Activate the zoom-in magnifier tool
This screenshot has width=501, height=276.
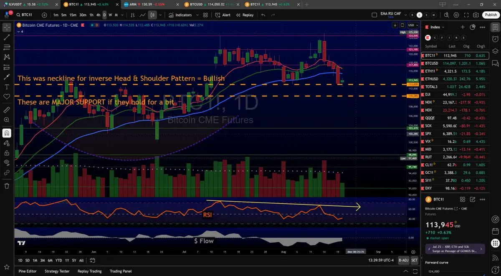click(7, 120)
